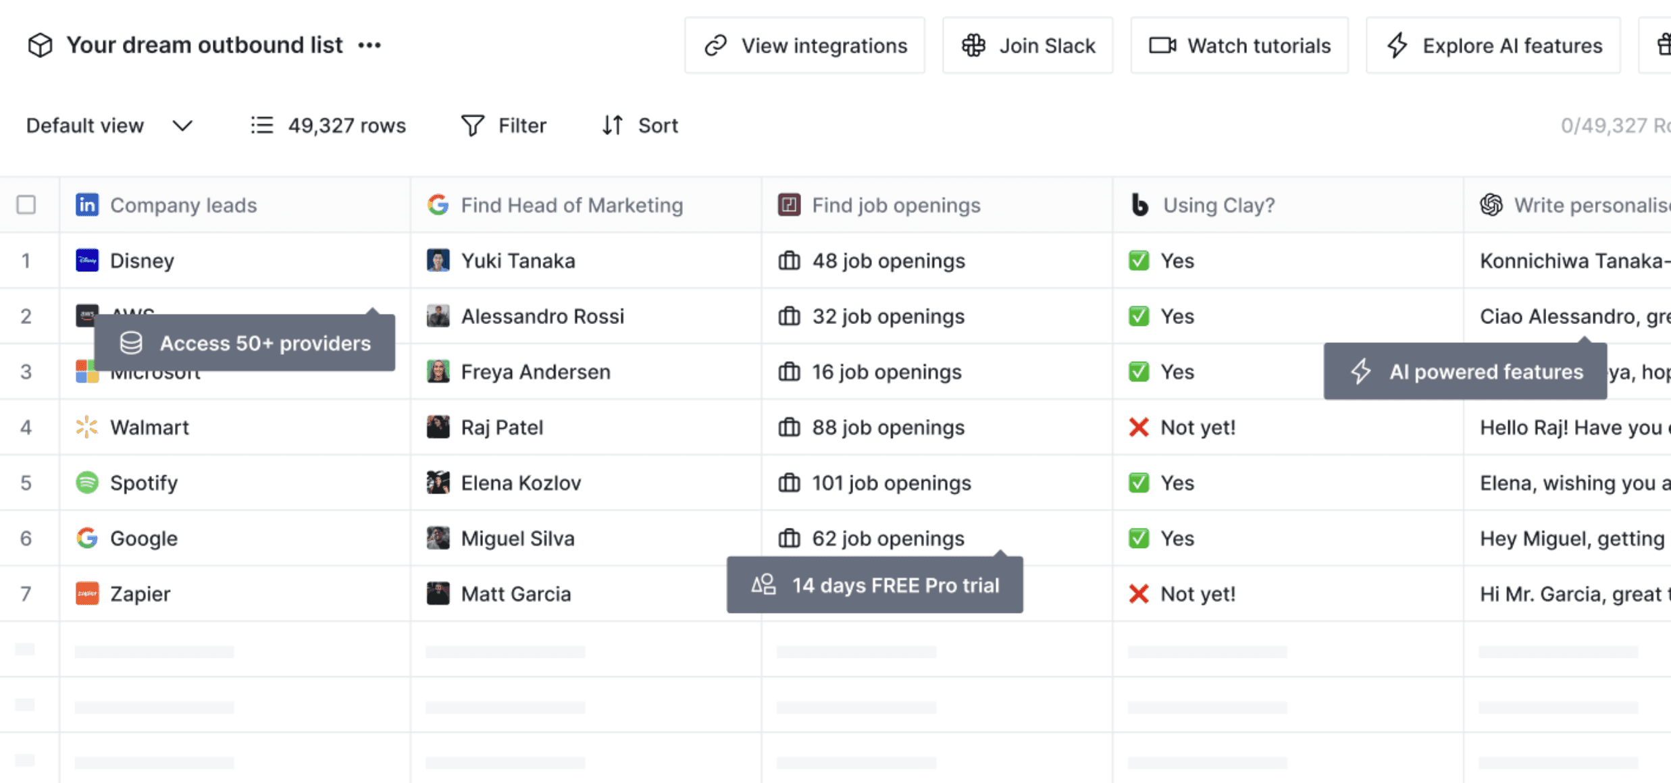The image size is (1671, 783).
Task: Click the 16 job openings cell
Action: tap(937, 371)
